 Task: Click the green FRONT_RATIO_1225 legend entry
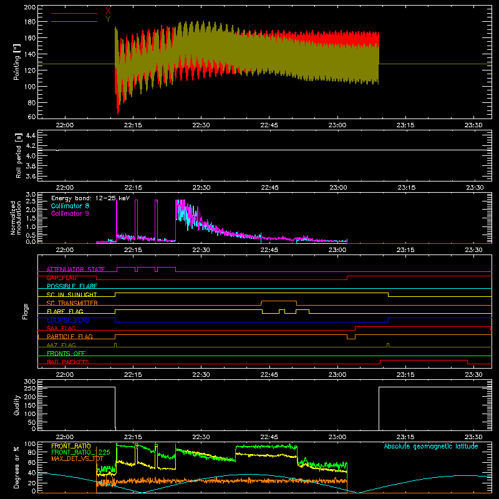tap(80, 452)
